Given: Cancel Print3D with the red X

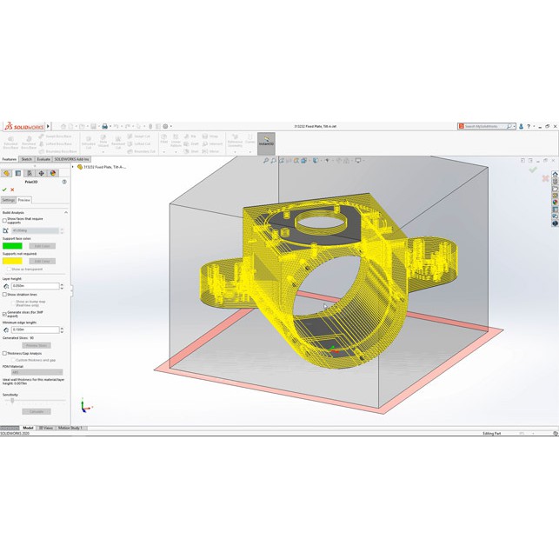Looking at the screenshot, I should coord(12,190).
